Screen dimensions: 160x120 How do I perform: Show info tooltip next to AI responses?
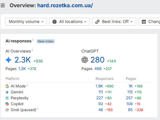click(x=33, y=40)
